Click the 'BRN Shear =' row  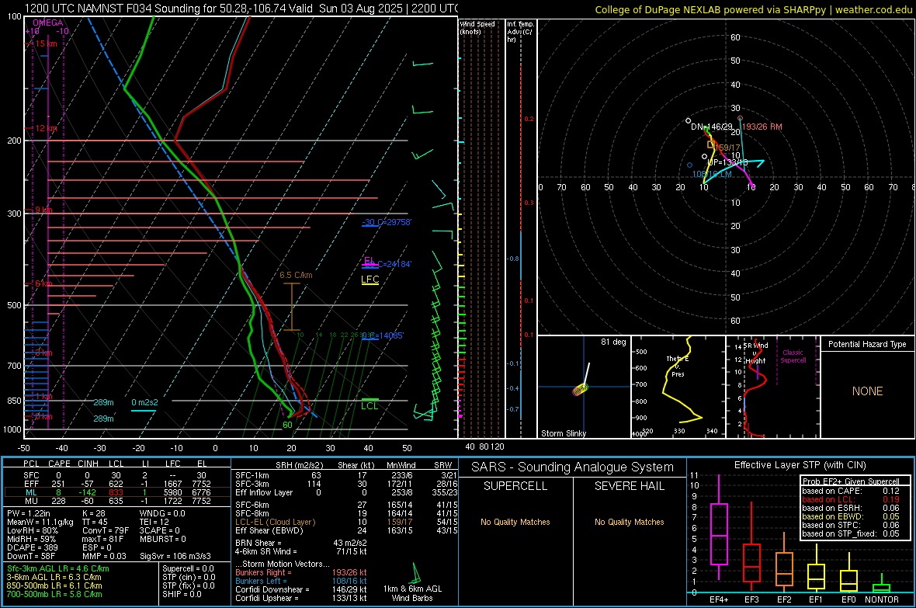(x=301, y=543)
